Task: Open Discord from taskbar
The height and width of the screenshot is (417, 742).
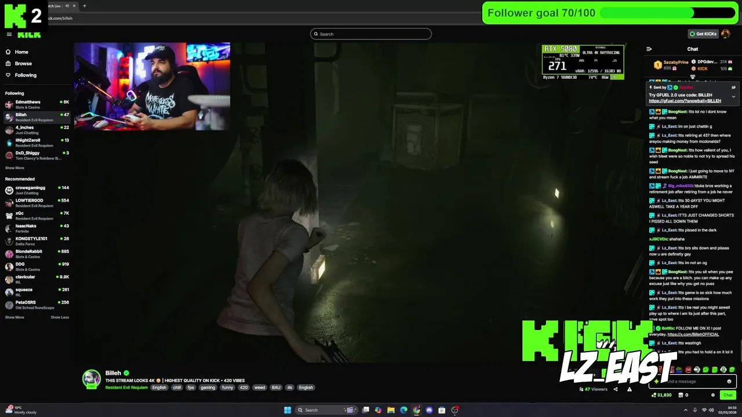Action: [429, 410]
